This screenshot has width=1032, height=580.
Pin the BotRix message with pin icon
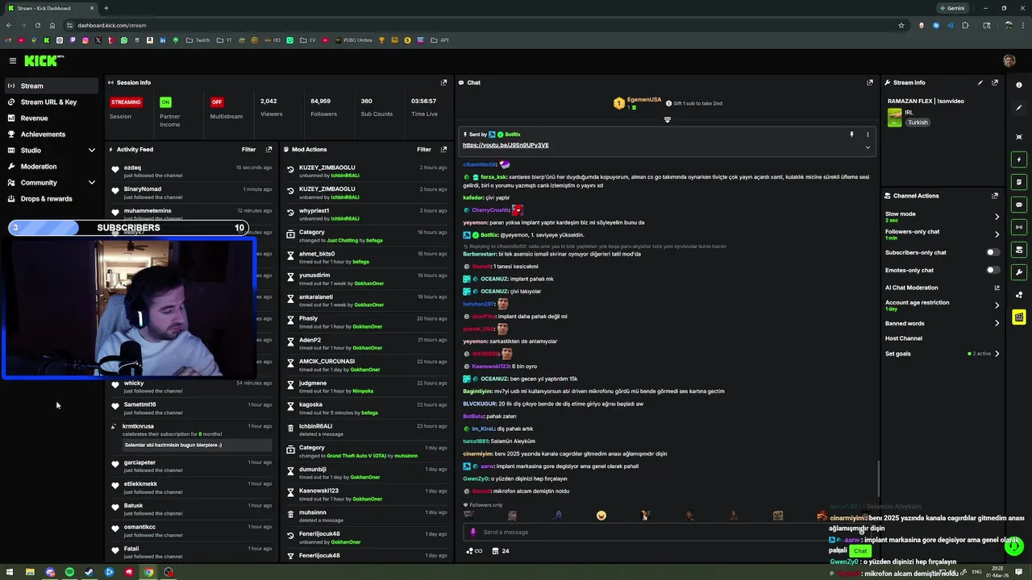851,135
